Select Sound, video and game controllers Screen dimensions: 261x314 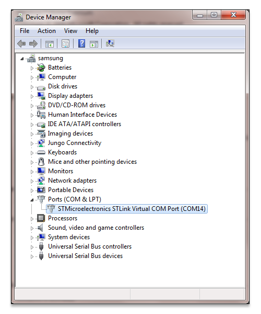pyautogui.click(x=96, y=228)
